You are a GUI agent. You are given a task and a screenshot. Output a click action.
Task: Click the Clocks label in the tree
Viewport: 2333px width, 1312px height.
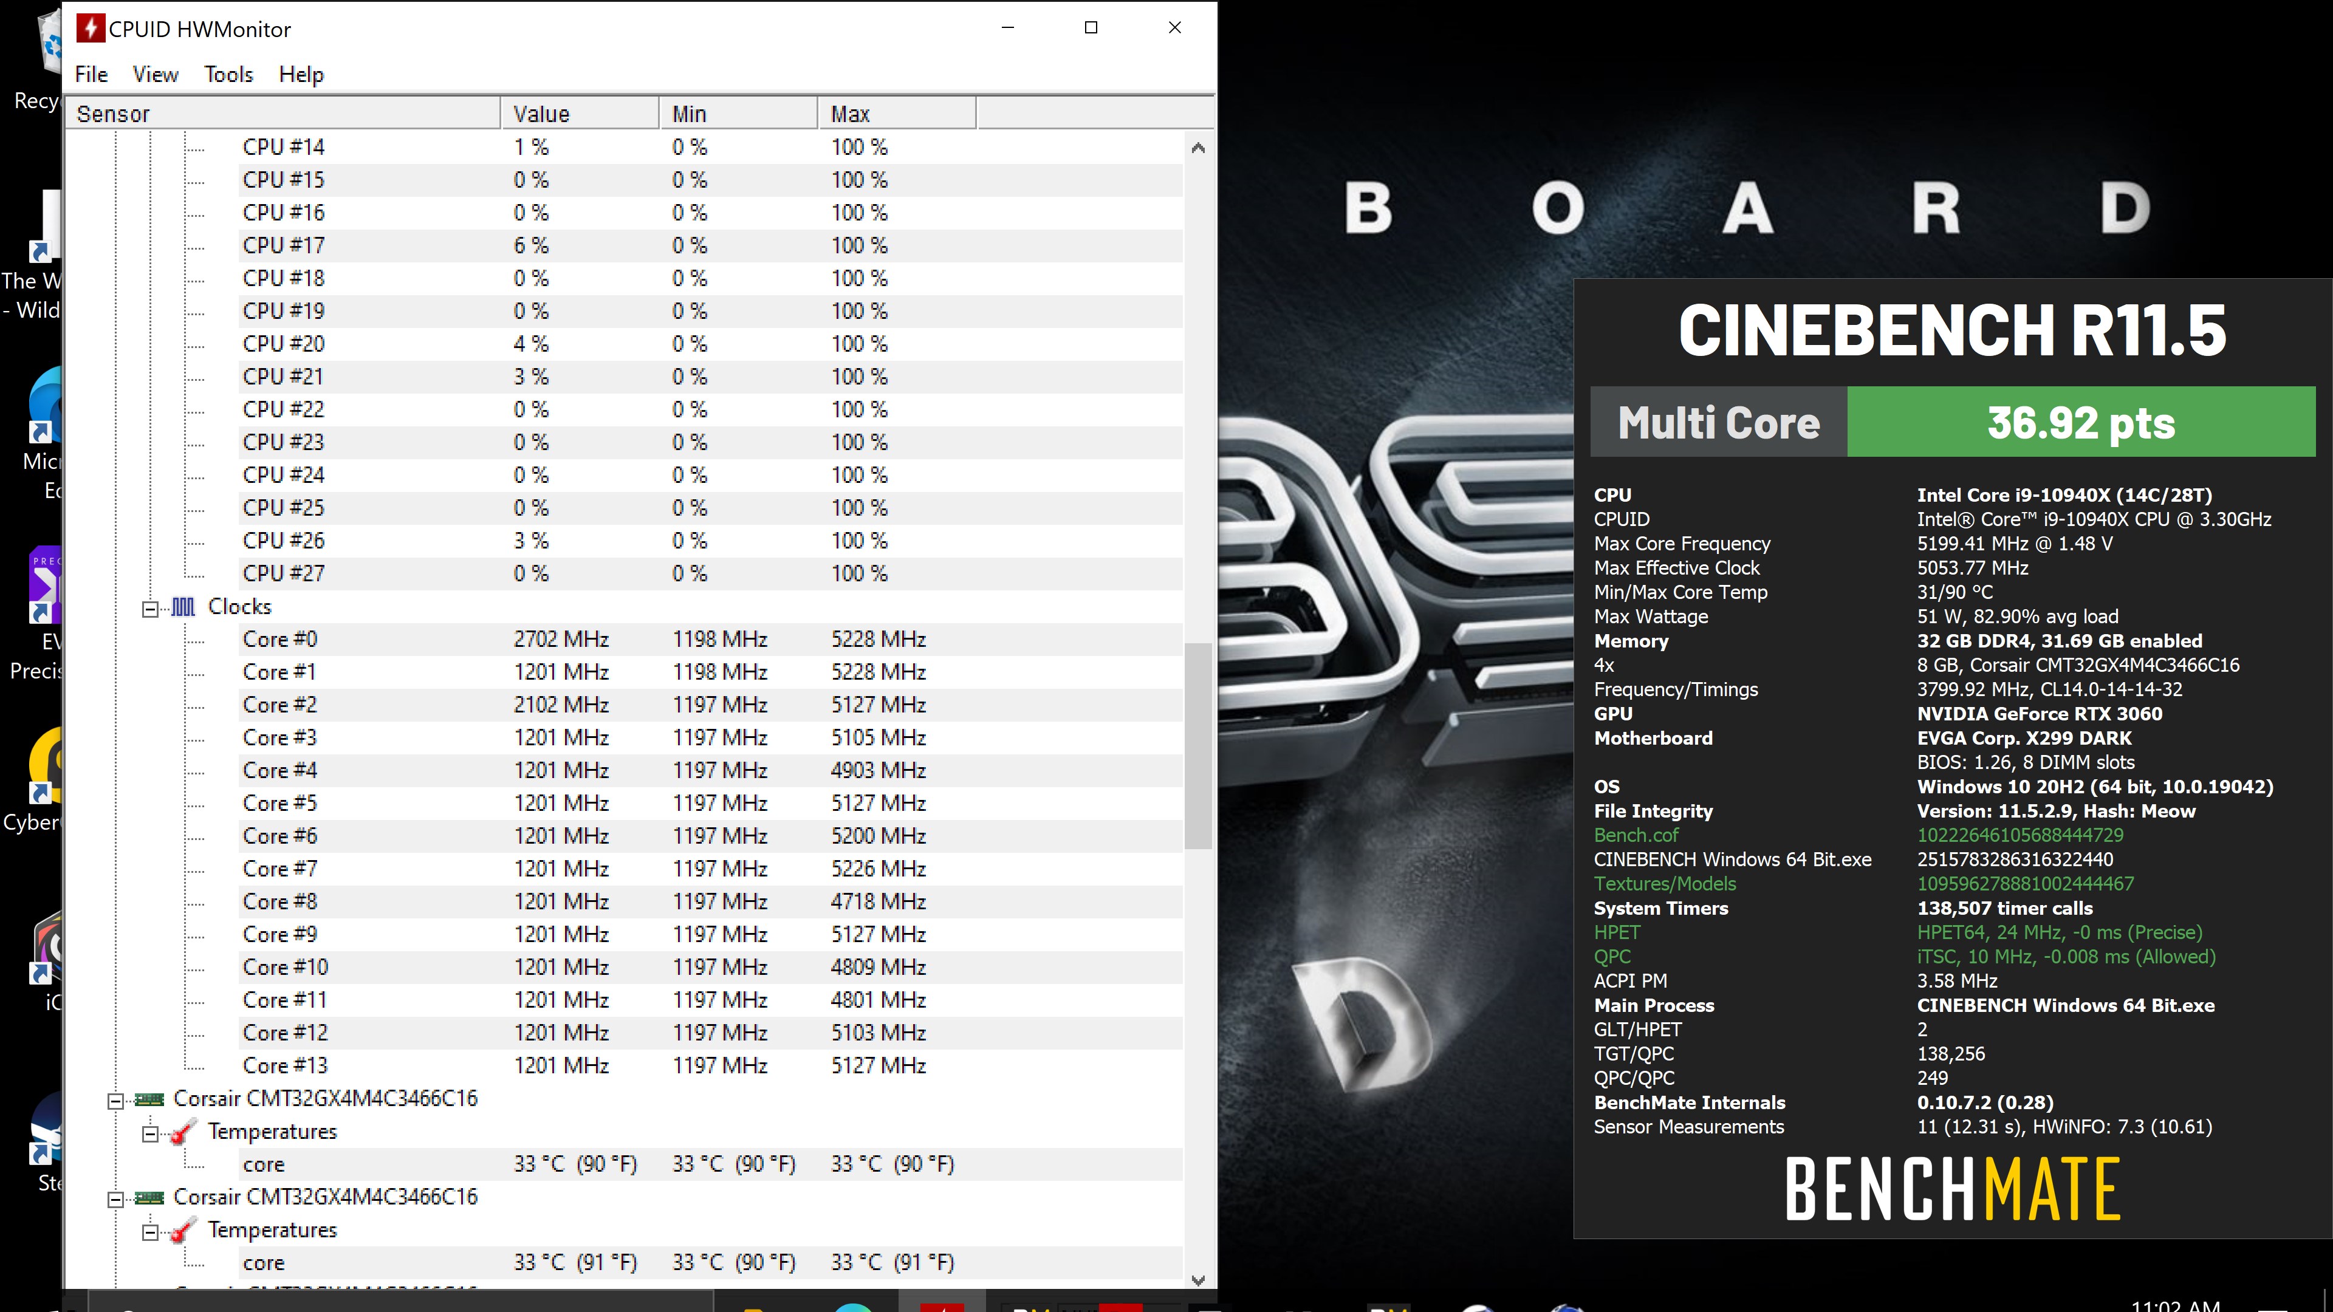(239, 607)
